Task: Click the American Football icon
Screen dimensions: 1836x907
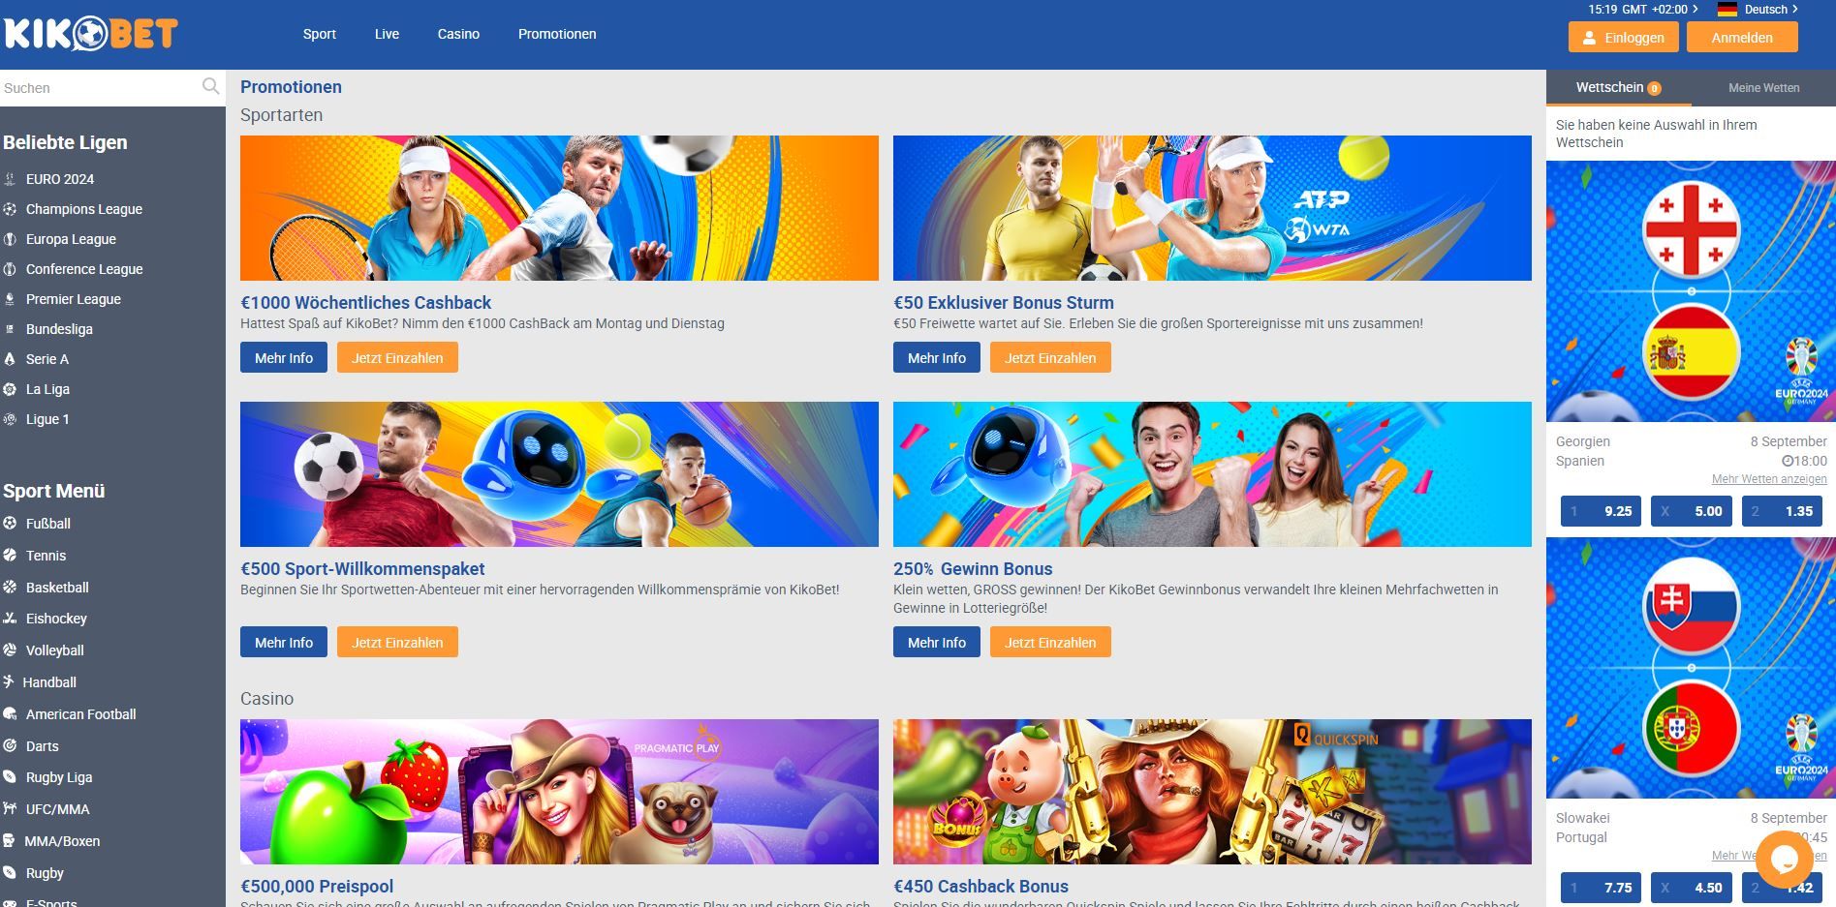Action: point(10,714)
